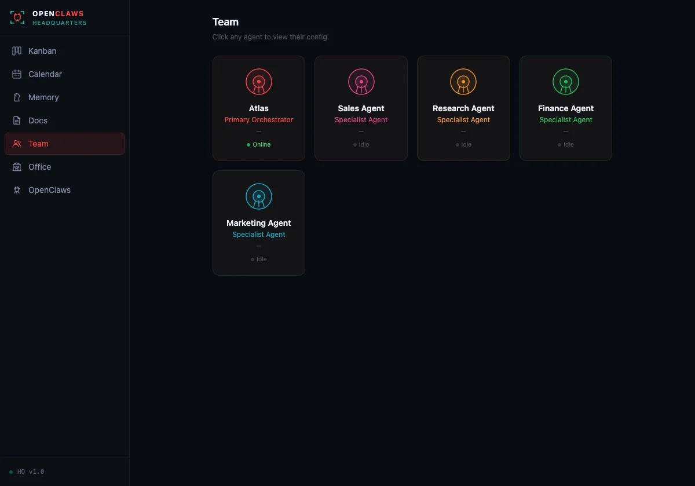695x486 pixels.
Task: Click Marketing Agent's 'Specialist Agent' label
Action: [259, 235]
